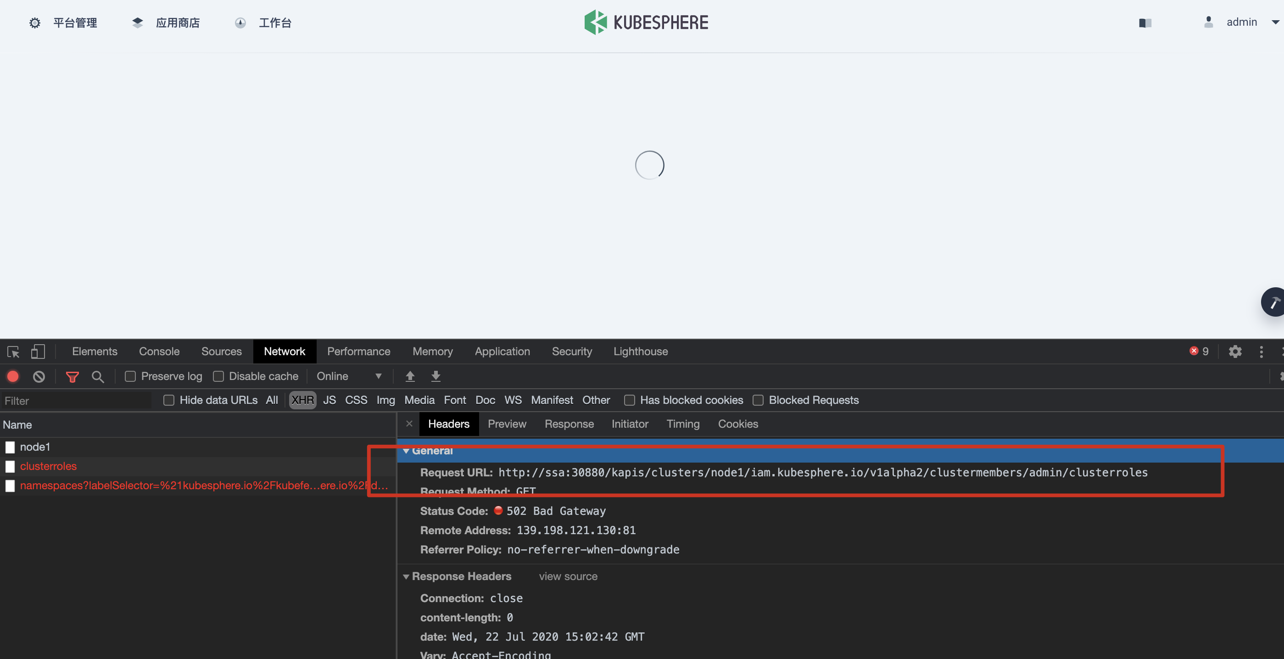Click the network Filter input field
This screenshot has height=659, width=1284.
coord(75,400)
